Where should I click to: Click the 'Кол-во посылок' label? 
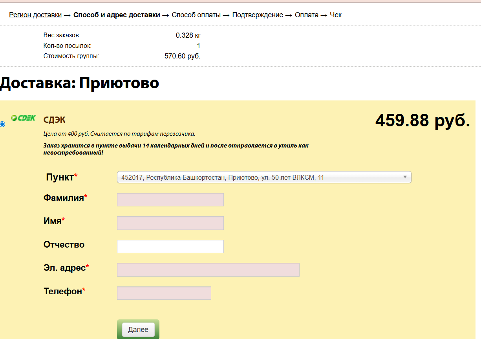click(x=68, y=46)
